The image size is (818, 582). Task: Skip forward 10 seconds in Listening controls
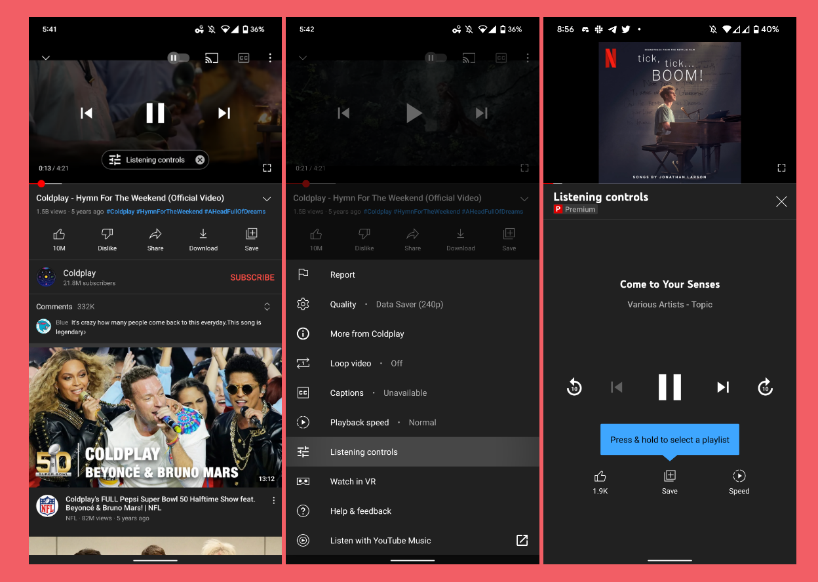(x=765, y=387)
